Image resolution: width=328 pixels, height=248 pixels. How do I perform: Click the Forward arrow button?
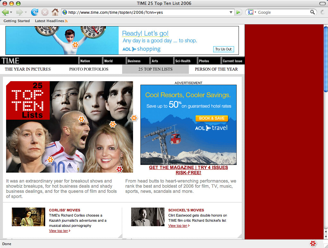[x=20, y=12]
